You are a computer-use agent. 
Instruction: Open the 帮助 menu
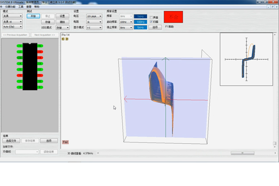point(37,7)
